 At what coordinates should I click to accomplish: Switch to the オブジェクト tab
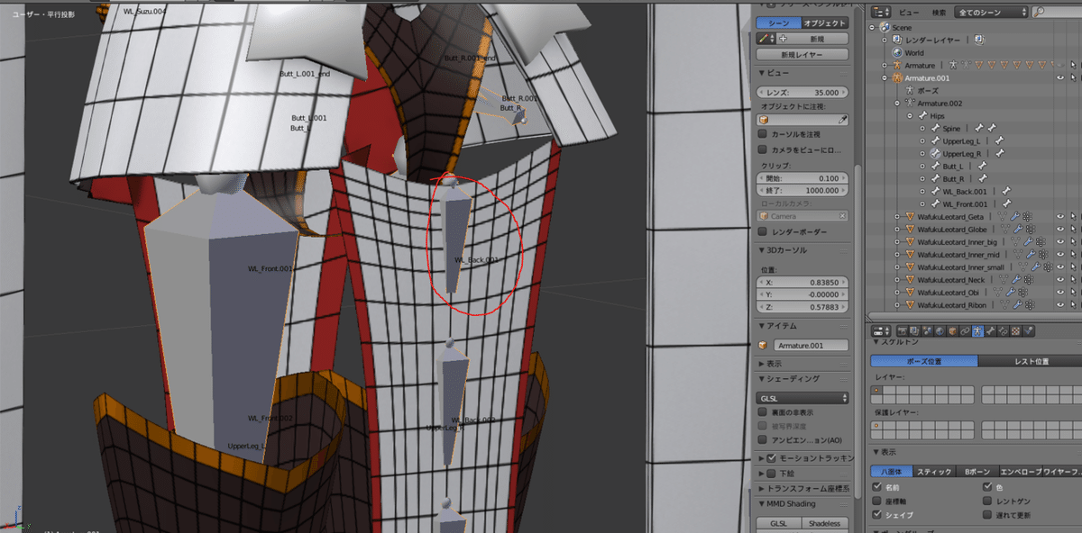coord(824,23)
